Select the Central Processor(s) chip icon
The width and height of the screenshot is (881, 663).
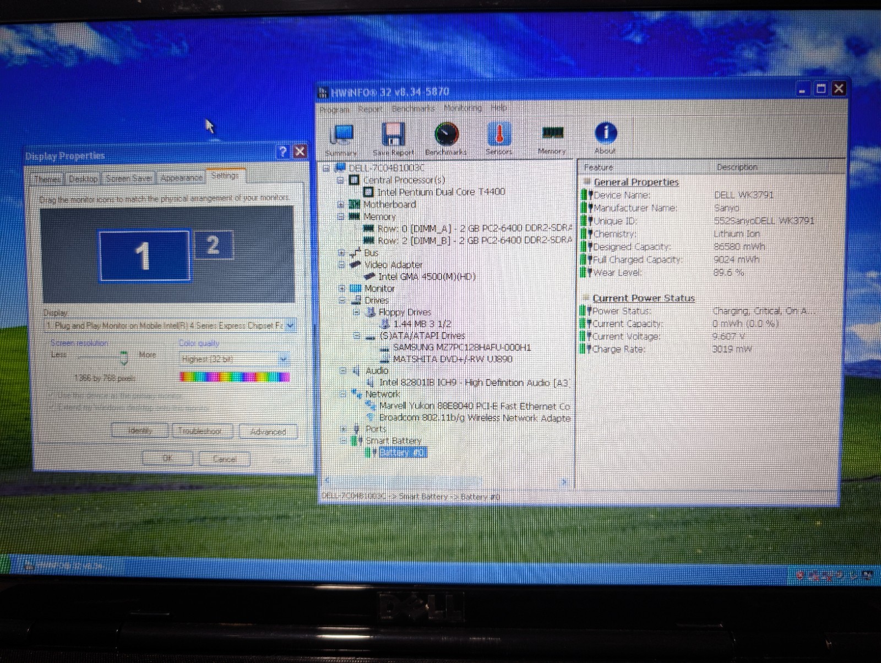click(x=355, y=180)
